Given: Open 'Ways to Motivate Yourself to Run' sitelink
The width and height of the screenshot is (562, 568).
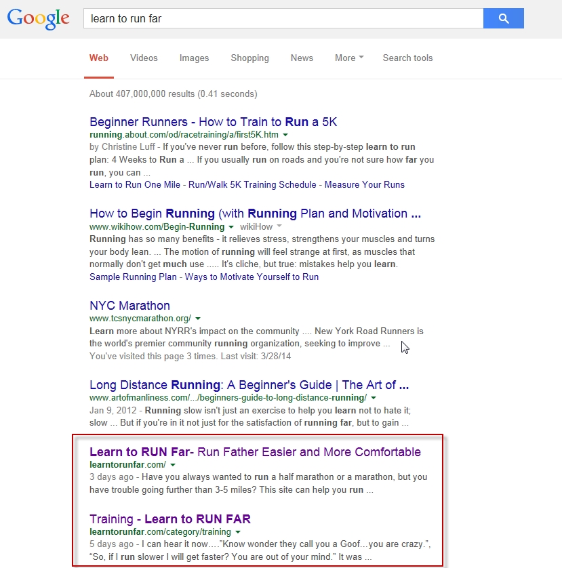Looking at the screenshot, I should tap(252, 277).
